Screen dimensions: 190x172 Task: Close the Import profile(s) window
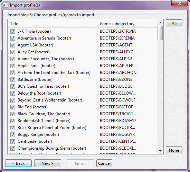(x=179, y=3)
